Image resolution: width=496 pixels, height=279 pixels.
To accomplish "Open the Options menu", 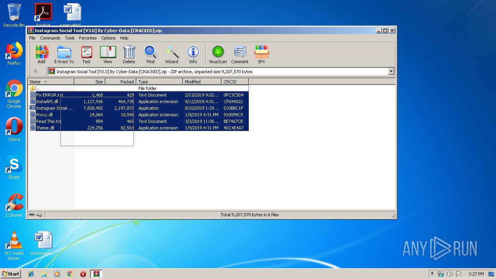I will tap(108, 38).
